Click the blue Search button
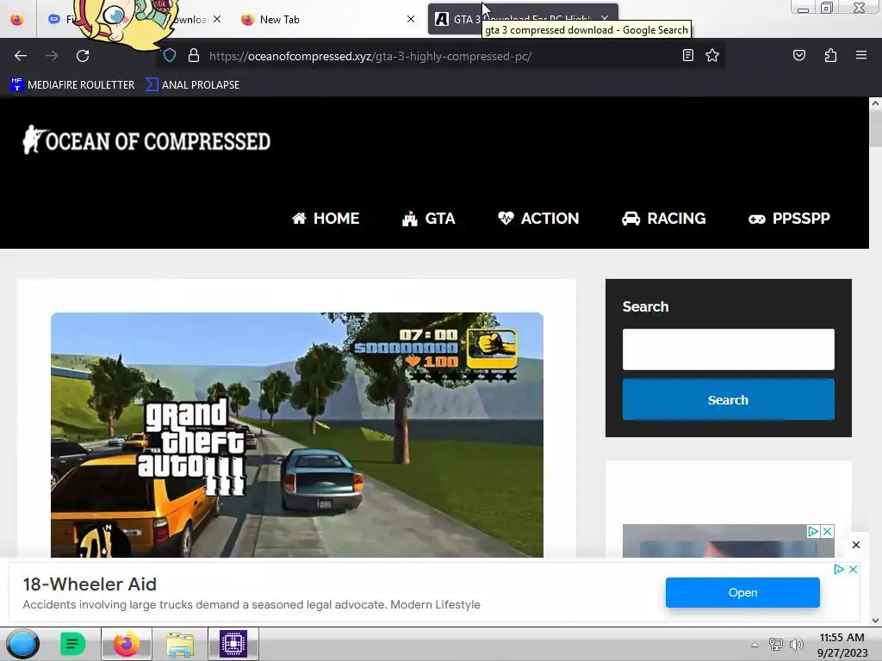882x661 pixels. click(x=729, y=399)
